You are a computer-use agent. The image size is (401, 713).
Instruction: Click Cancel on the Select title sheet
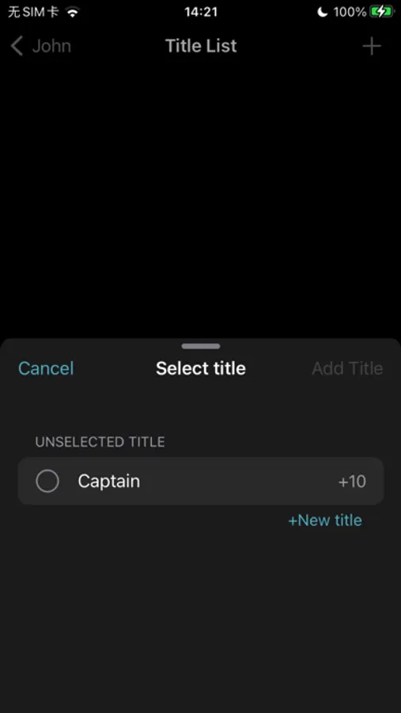point(46,368)
